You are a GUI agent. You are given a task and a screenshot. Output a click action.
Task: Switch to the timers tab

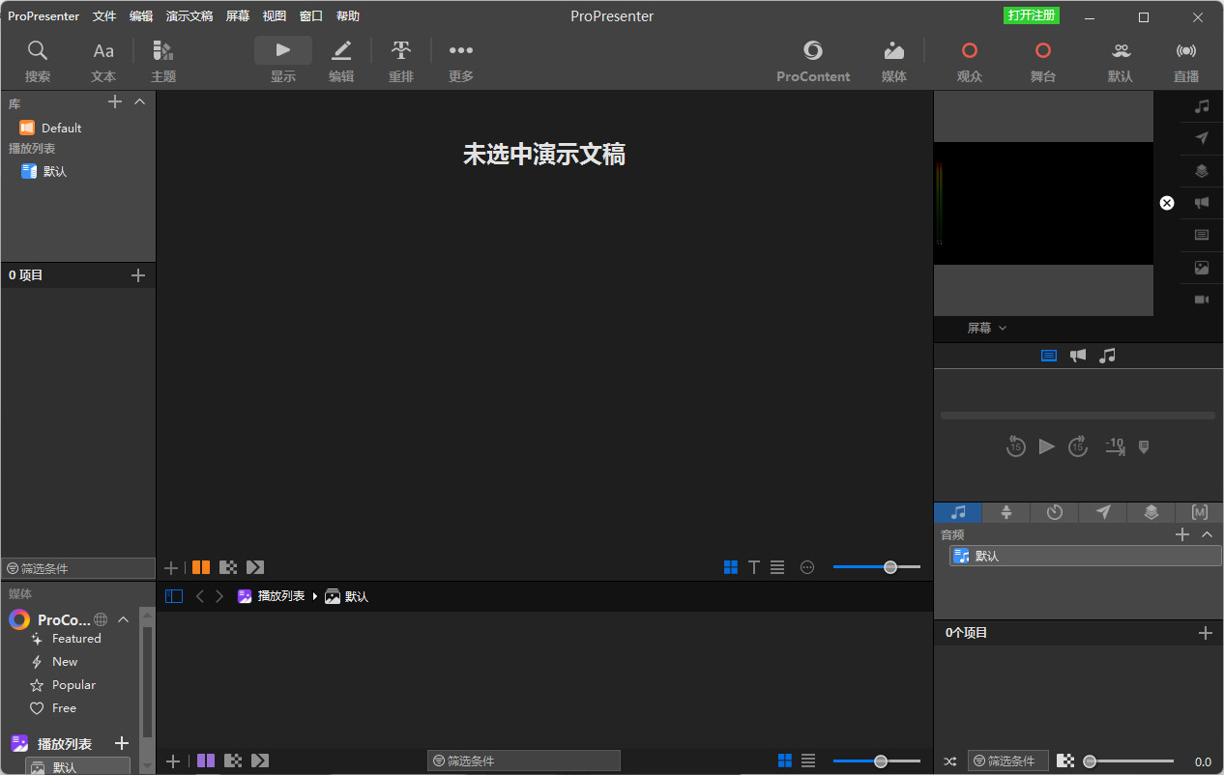click(1055, 512)
